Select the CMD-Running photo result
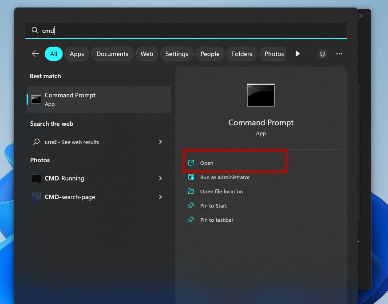The width and height of the screenshot is (388, 304). [65, 178]
